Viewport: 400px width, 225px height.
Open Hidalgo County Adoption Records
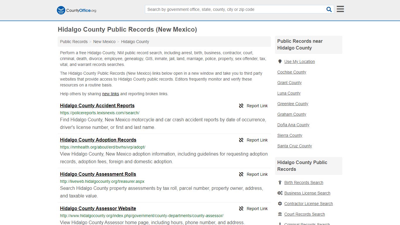click(x=98, y=140)
